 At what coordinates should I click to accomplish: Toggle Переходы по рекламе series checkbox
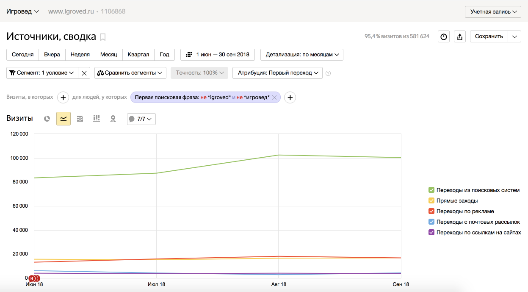click(431, 211)
